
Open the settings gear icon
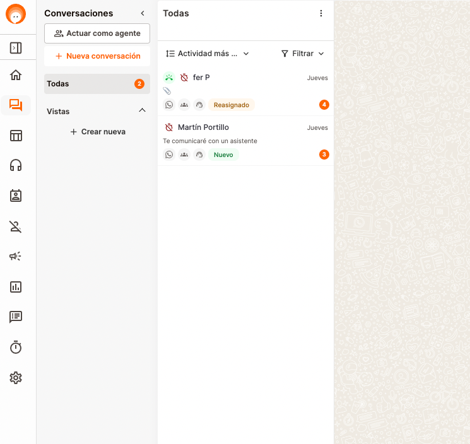pyautogui.click(x=16, y=378)
